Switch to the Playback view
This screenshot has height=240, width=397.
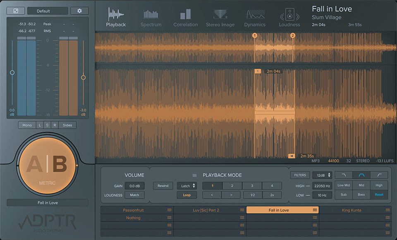coord(116,17)
